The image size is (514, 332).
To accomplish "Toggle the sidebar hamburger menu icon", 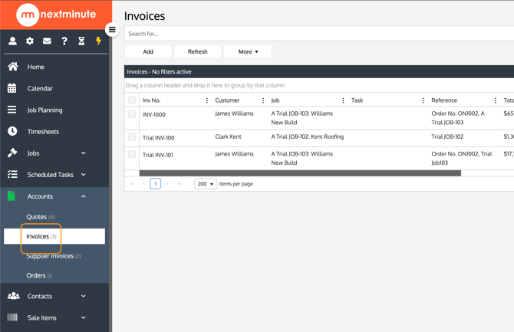I will click(x=112, y=30).
